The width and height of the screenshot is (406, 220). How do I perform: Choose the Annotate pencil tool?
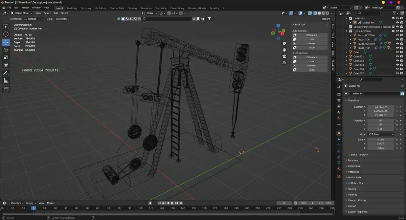tap(6, 73)
